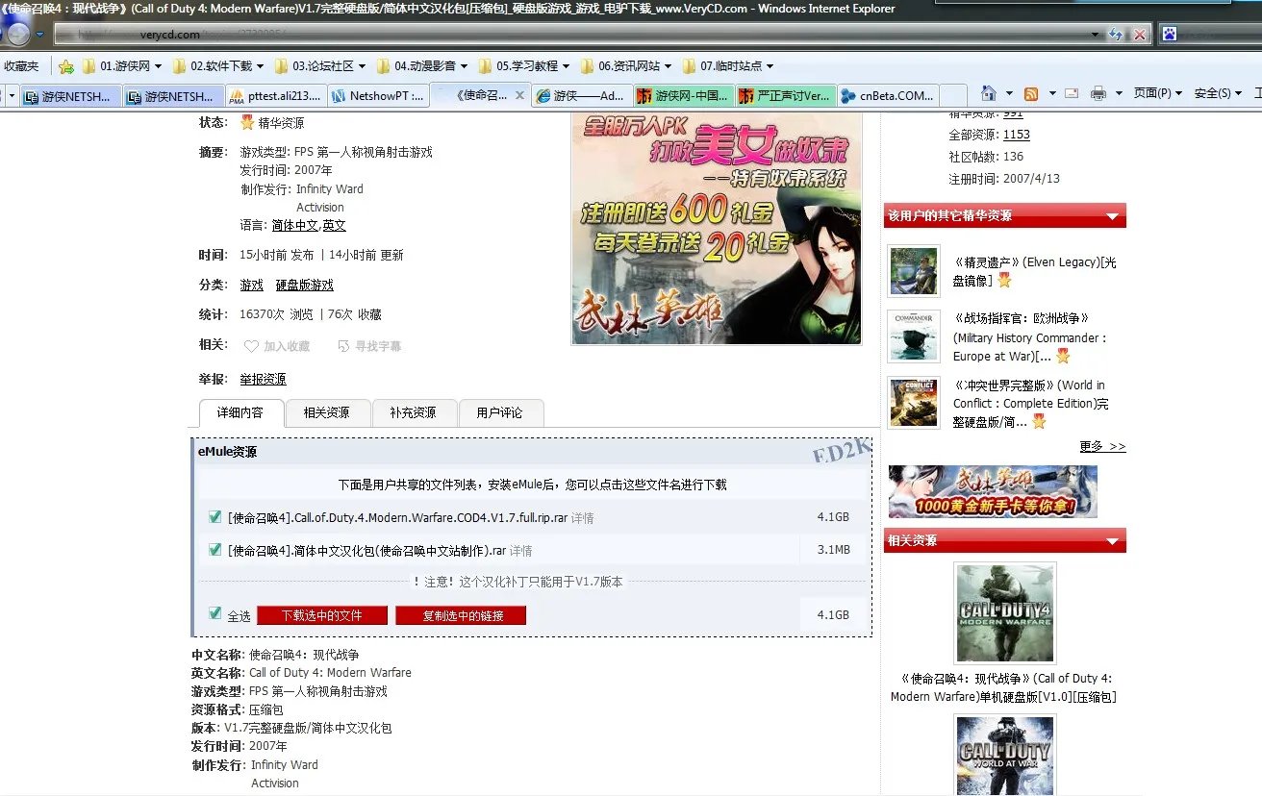Click the Call of Duty 4 cover thumbnail
Screen dimensions: 1262x796
pos(1004,612)
